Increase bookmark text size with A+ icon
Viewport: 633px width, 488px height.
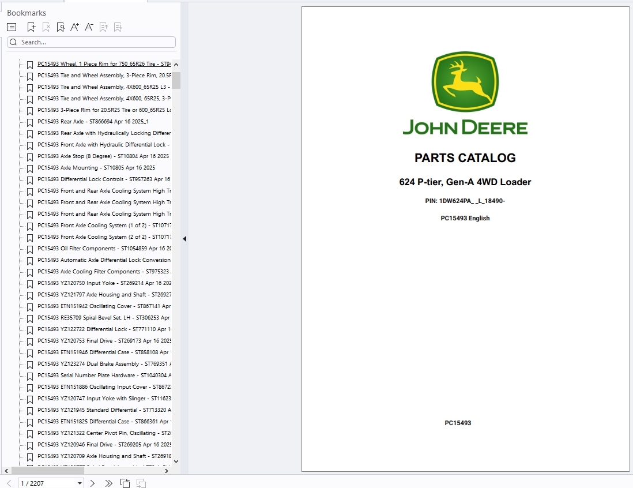(74, 27)
